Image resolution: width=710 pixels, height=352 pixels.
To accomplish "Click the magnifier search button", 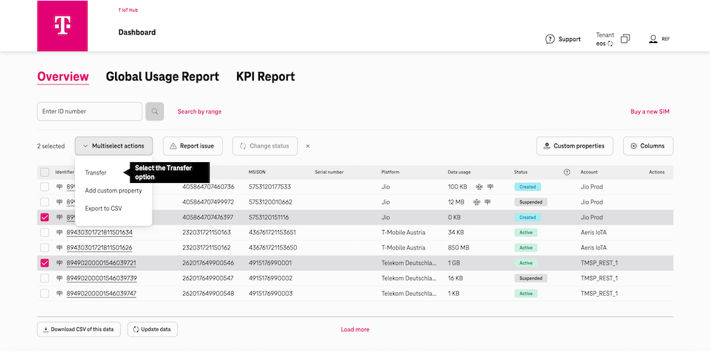I will [x=155, y=112].
